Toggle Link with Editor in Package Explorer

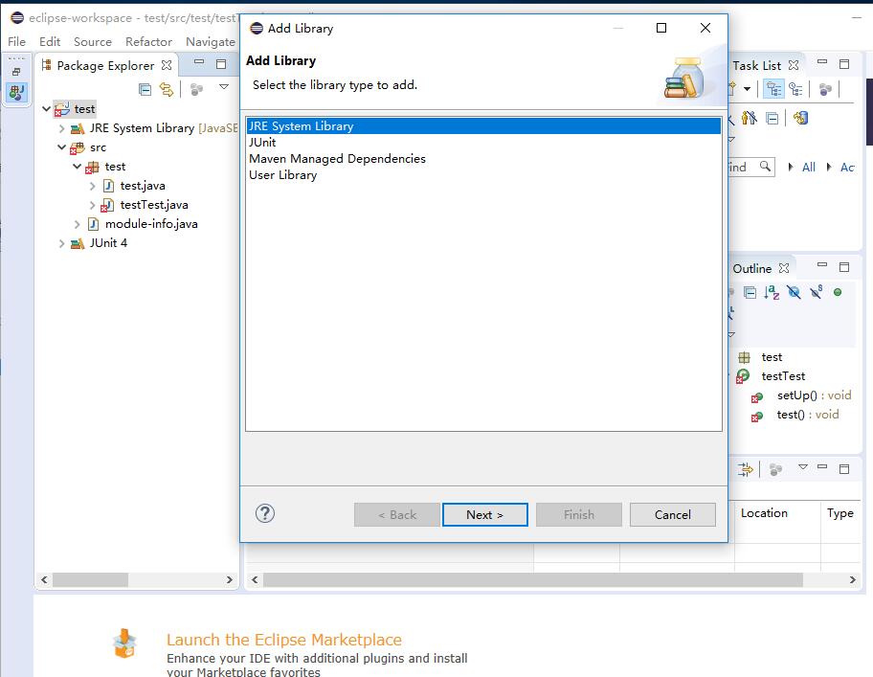point(167,89)
